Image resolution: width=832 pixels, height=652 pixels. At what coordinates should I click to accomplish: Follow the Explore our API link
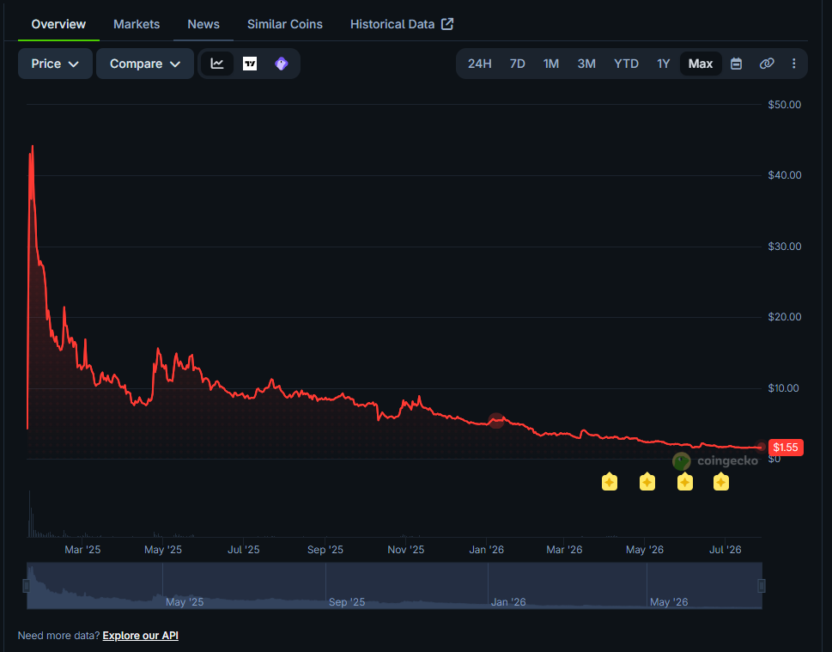point(141,636)
